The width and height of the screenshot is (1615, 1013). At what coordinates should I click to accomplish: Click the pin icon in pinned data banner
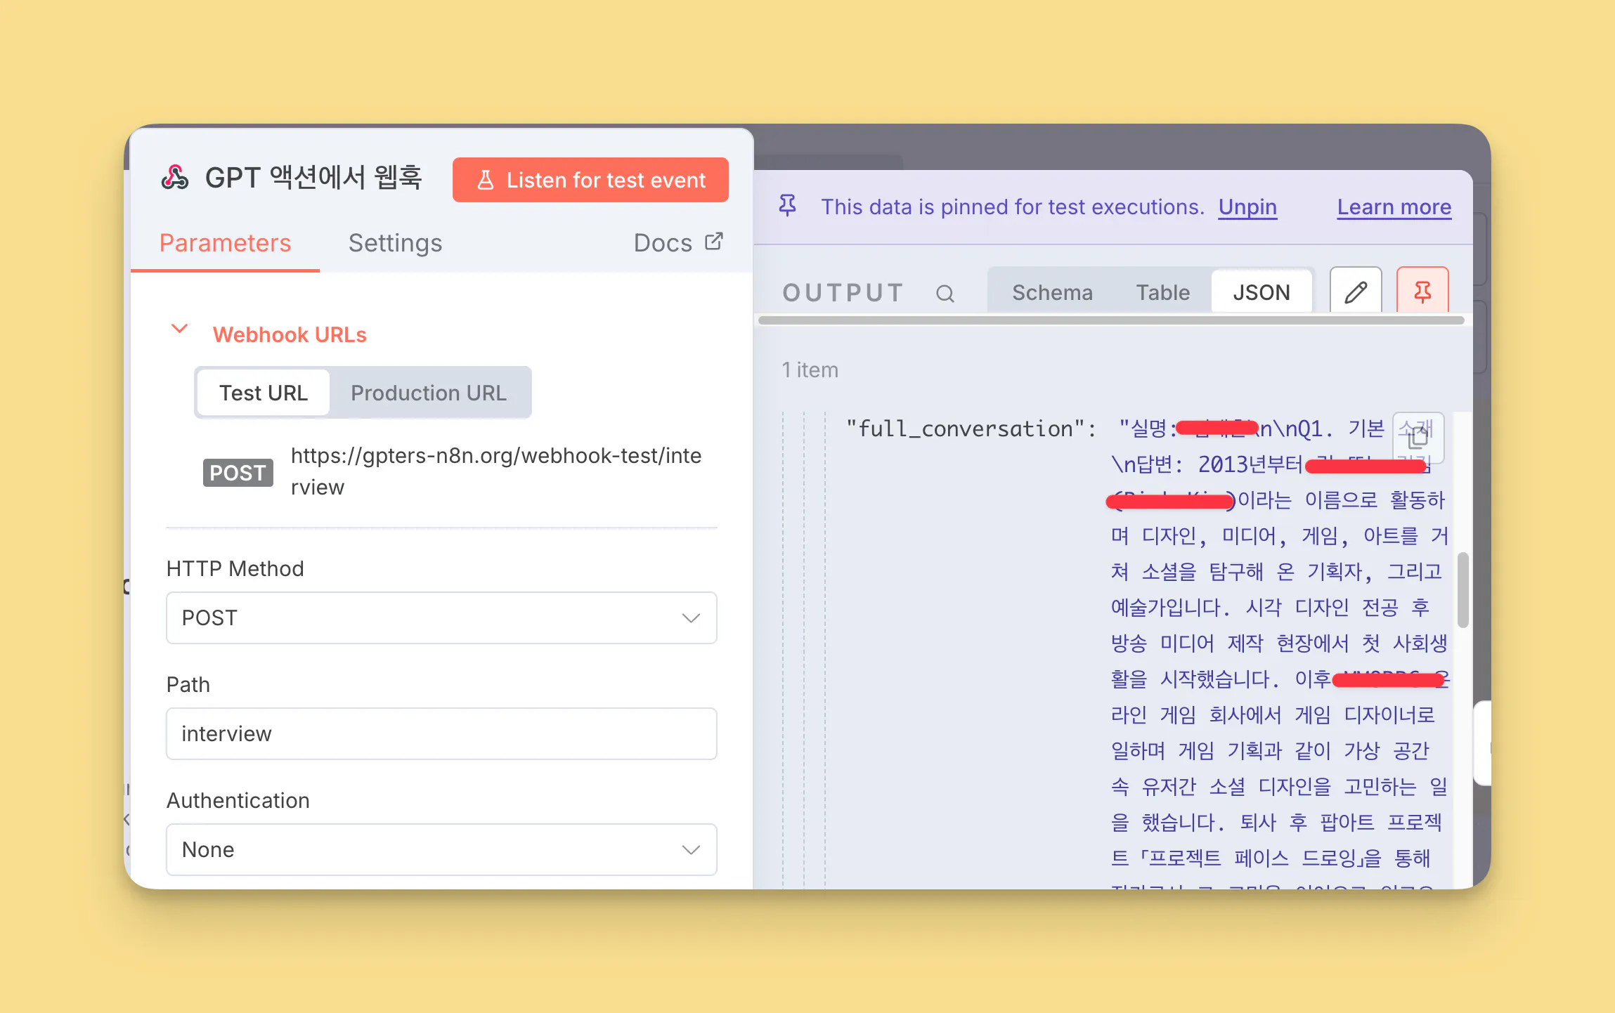788,206
